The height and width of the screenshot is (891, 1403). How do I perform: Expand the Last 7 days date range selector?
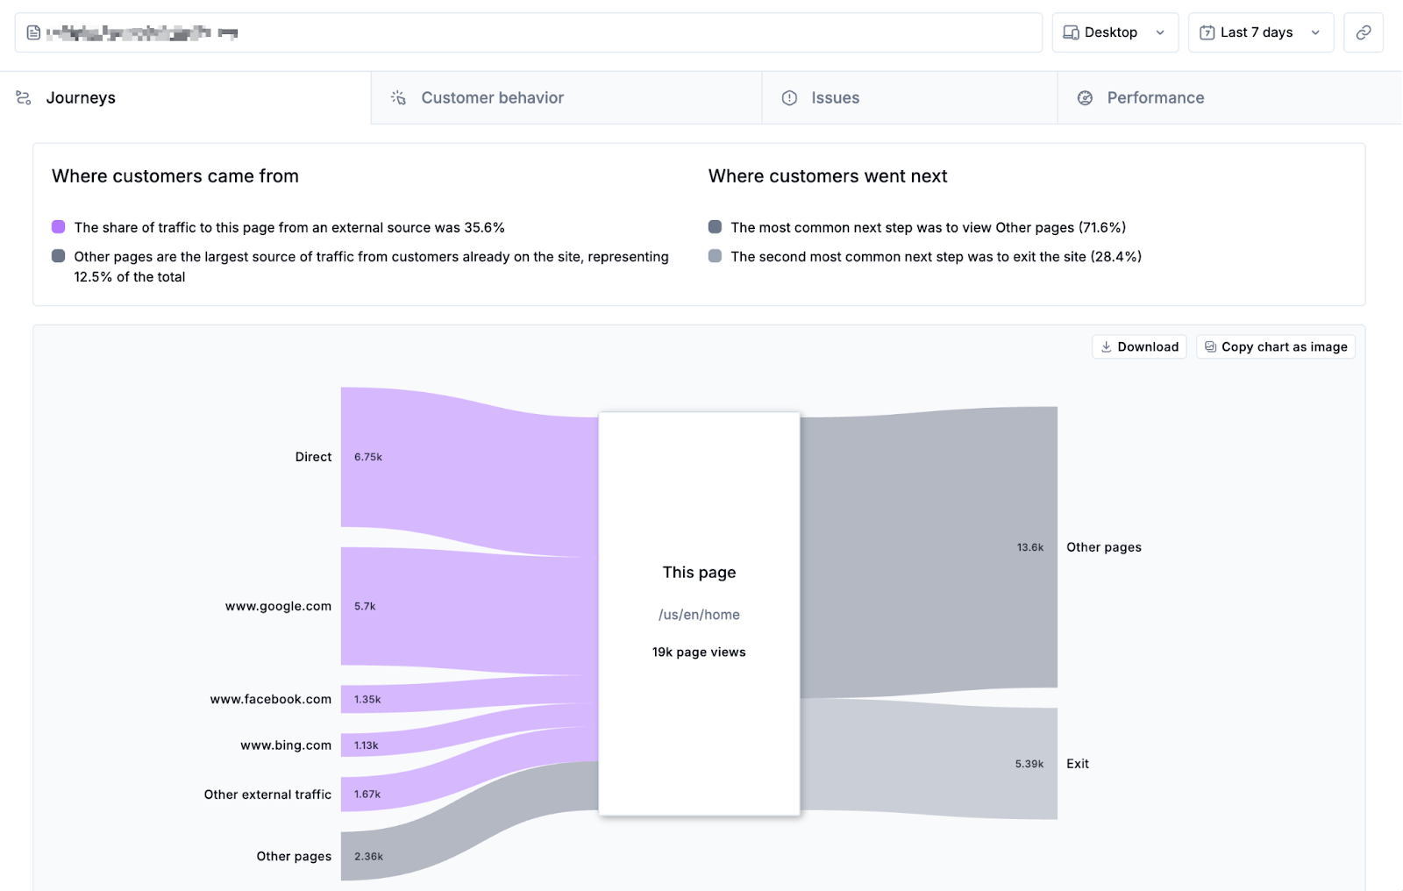coord(1314,32)
